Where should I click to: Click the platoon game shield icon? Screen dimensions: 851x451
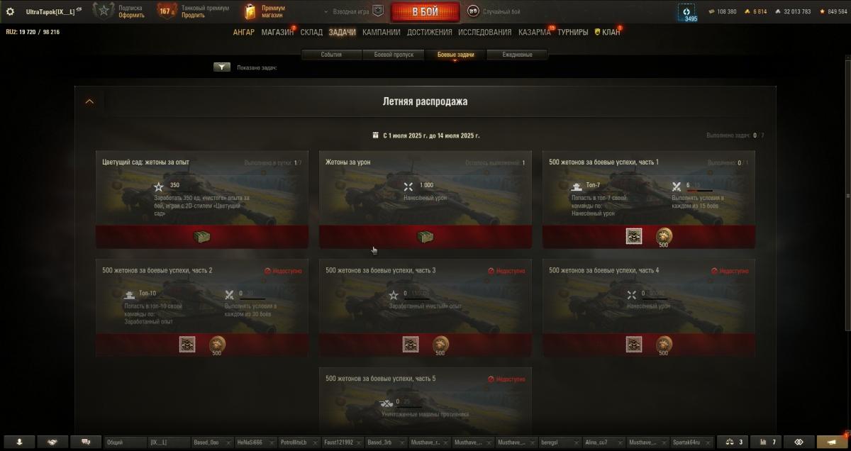click(378, 11)
